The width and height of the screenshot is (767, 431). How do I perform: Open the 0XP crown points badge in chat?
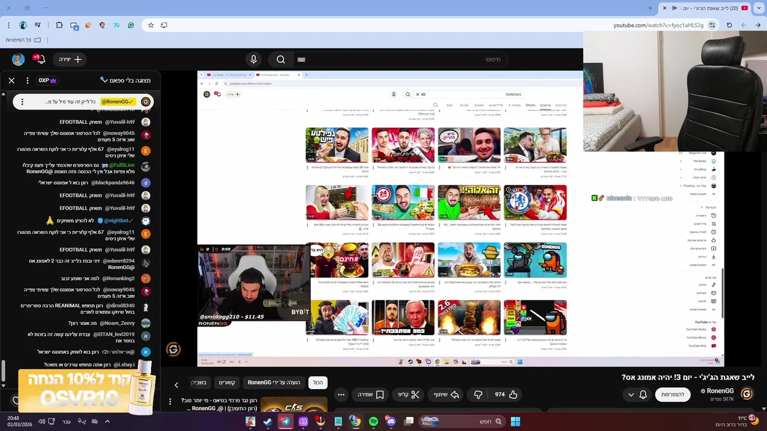pos(47,80)
